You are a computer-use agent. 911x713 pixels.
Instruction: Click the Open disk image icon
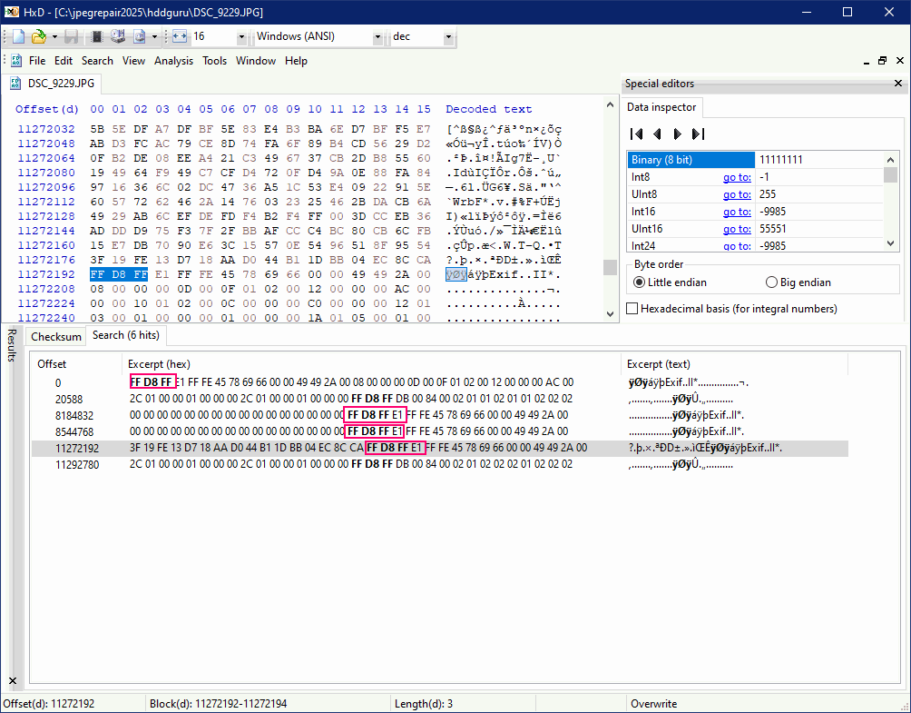(x=140, y=36)
